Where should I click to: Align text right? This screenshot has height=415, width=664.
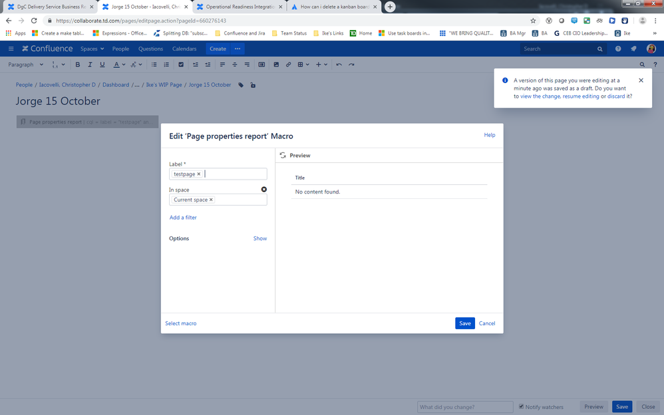tap(247, 65)
